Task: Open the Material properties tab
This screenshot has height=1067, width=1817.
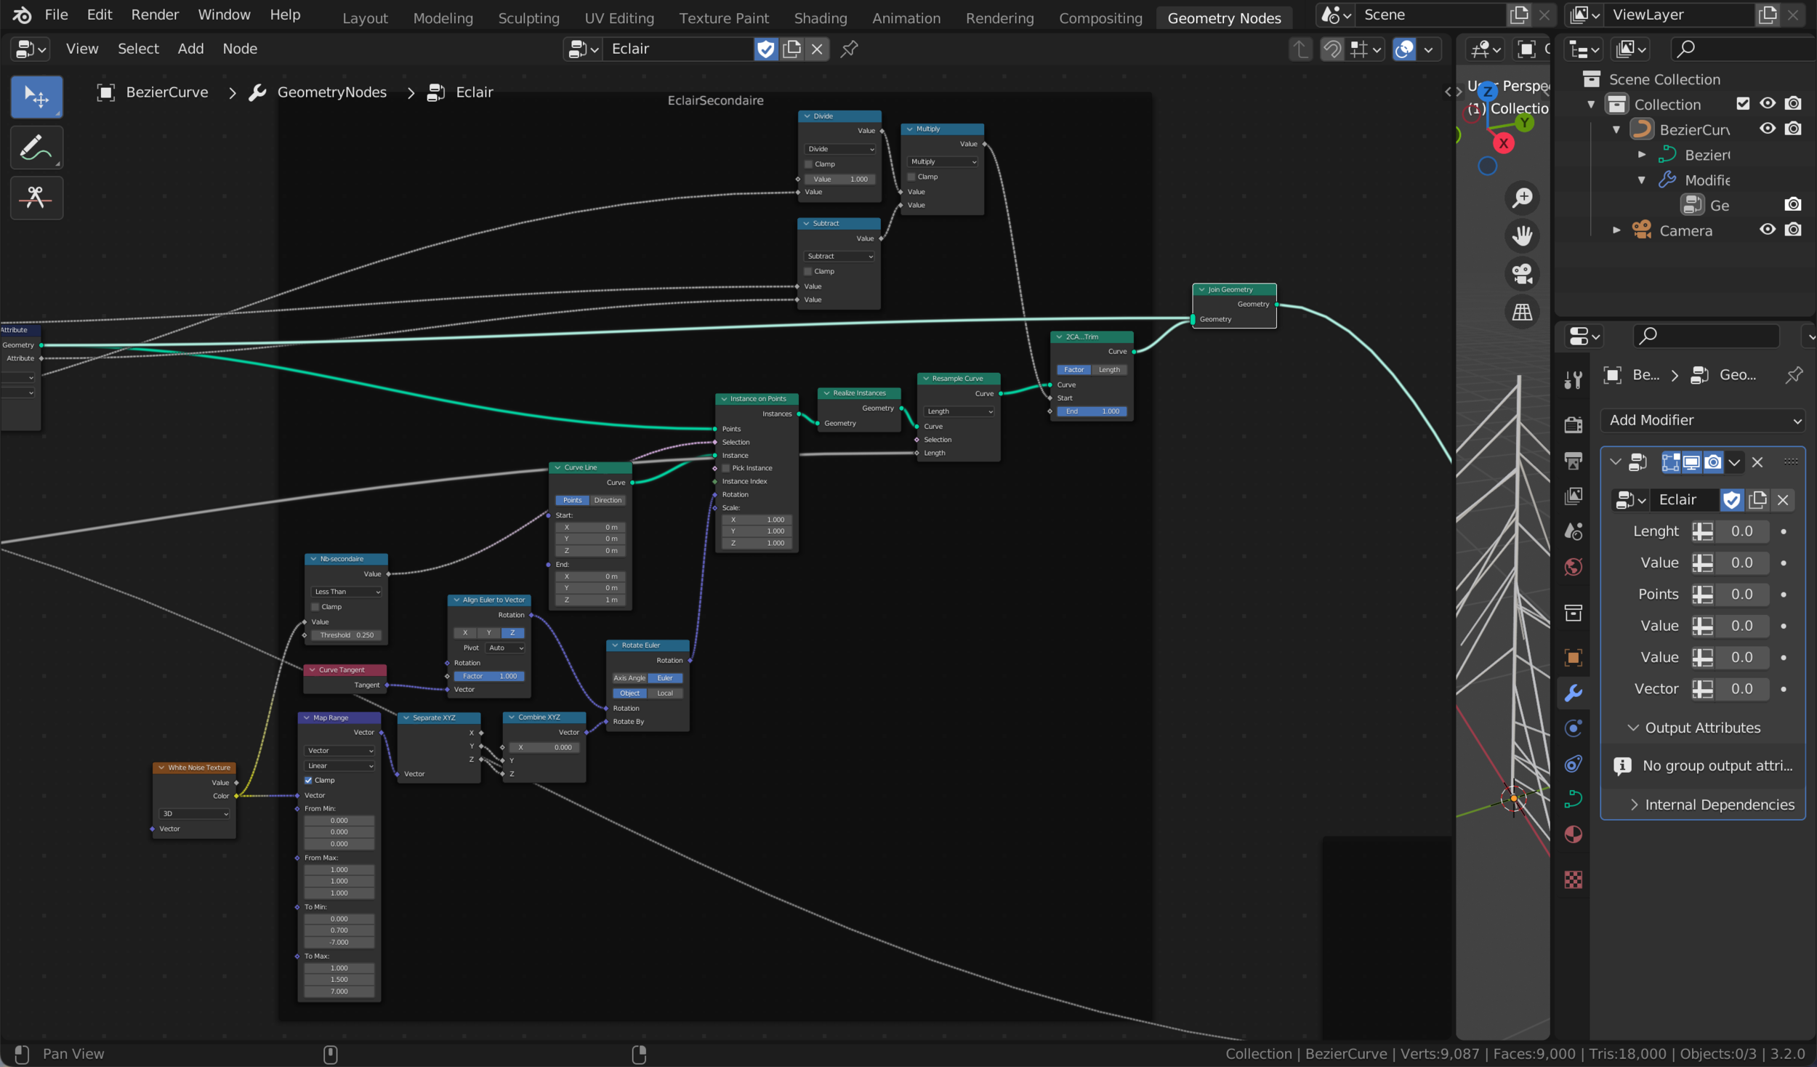Action: pyautogui.click(x=1574, y=834)
